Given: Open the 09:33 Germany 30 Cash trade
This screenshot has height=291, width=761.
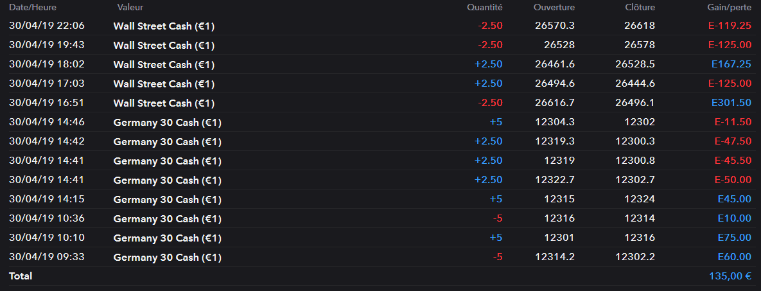Looking at the screenshot, I should [167, 257].
